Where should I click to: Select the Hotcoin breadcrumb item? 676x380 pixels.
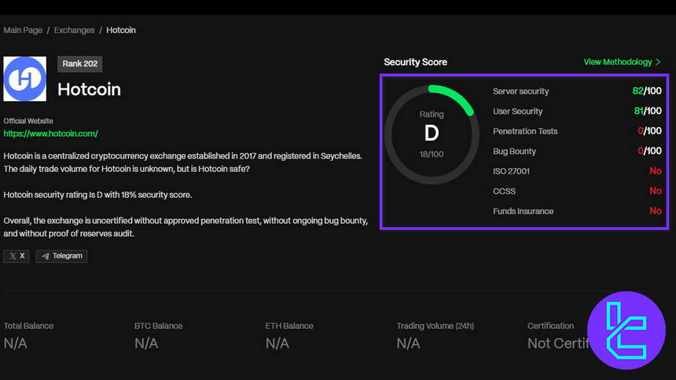click(121, 30)
